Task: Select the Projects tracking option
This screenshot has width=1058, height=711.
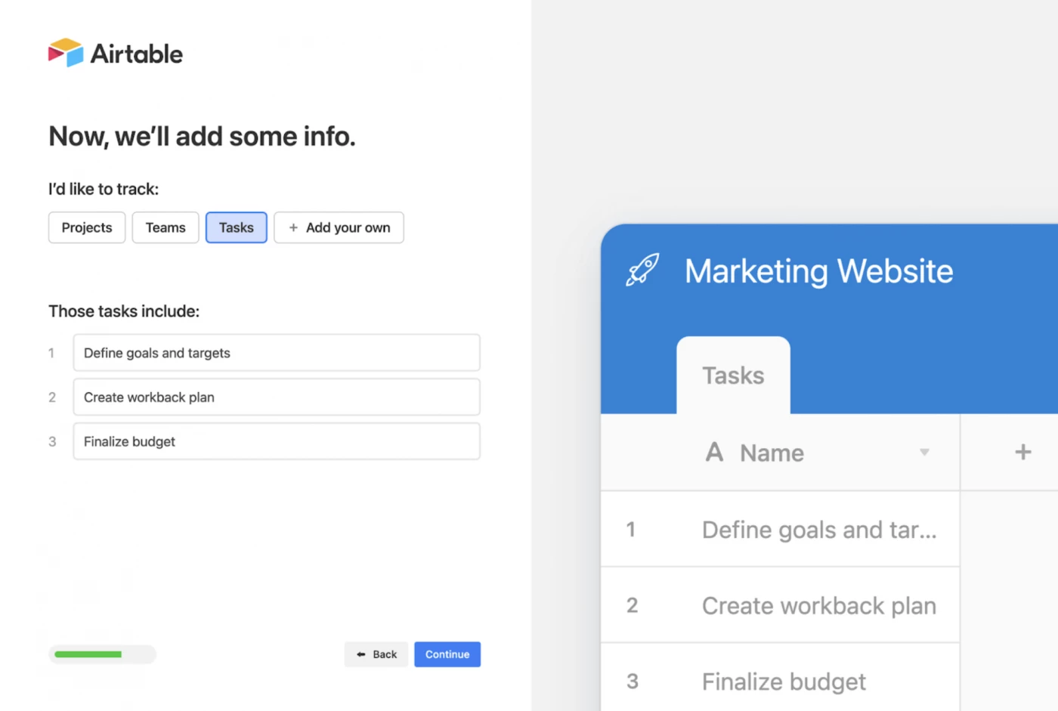Action: click(87, 227)
